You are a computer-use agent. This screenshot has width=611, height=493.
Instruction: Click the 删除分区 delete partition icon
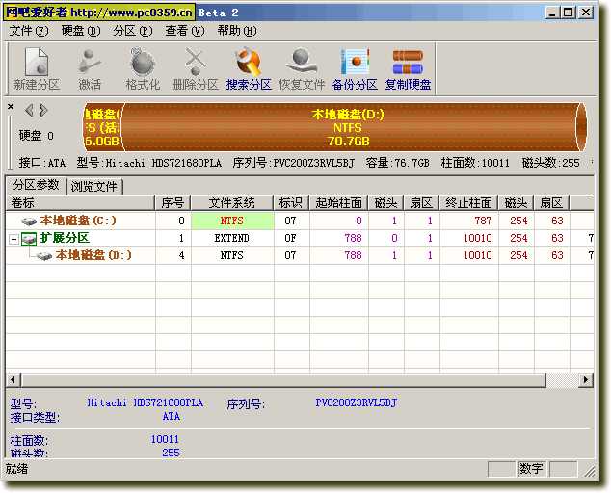coord(196,61)
